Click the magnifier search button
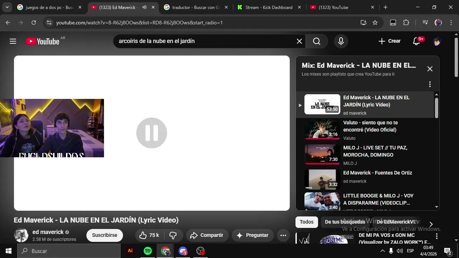459x258 pixels. pos(317,41)
